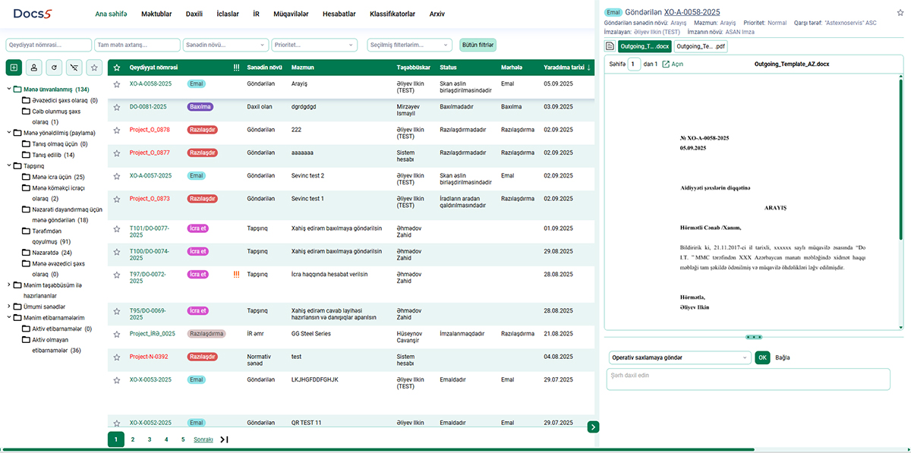This screenshot has height=453, width=911.
Task: Click the Bağla button
Action: pos(783,357)
